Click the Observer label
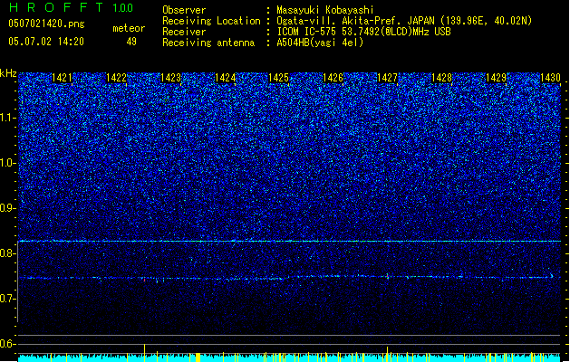Image resolution: width=570 pixels, height=362 pixels. coord(184,10)
